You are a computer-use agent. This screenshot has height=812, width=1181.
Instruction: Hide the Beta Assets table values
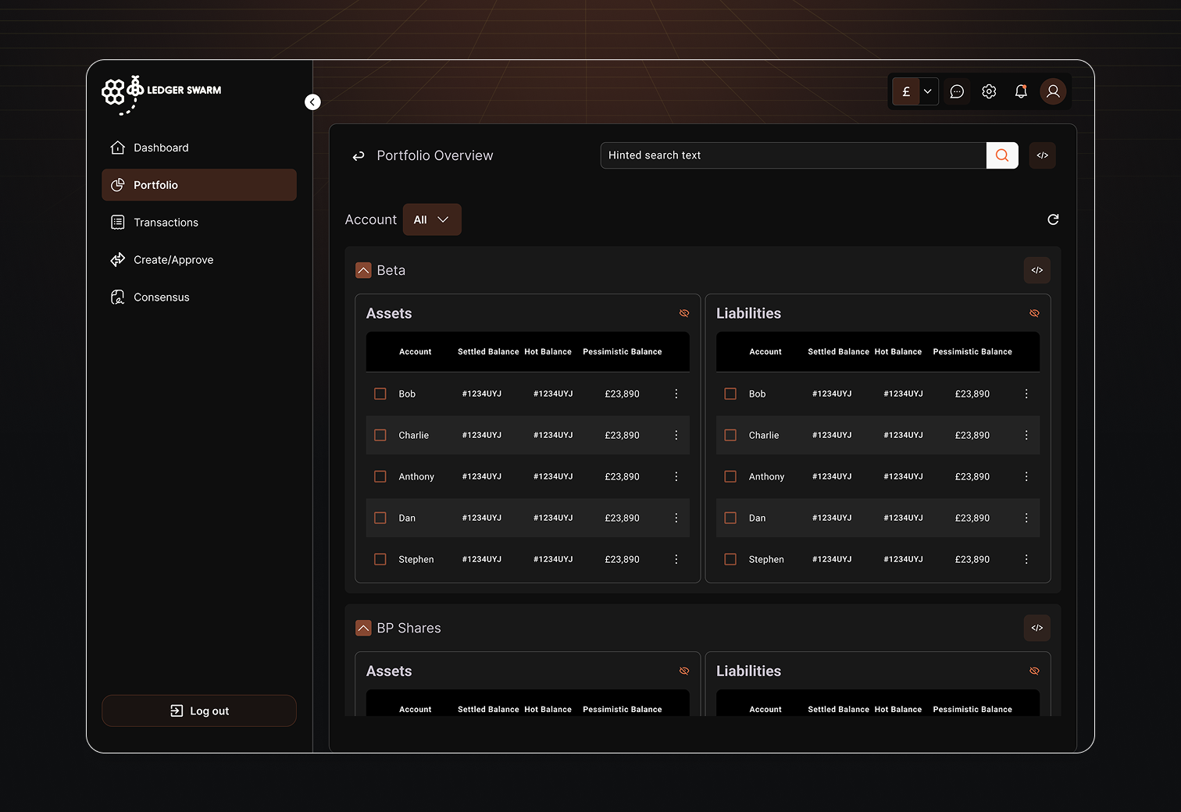pos(684,313)
